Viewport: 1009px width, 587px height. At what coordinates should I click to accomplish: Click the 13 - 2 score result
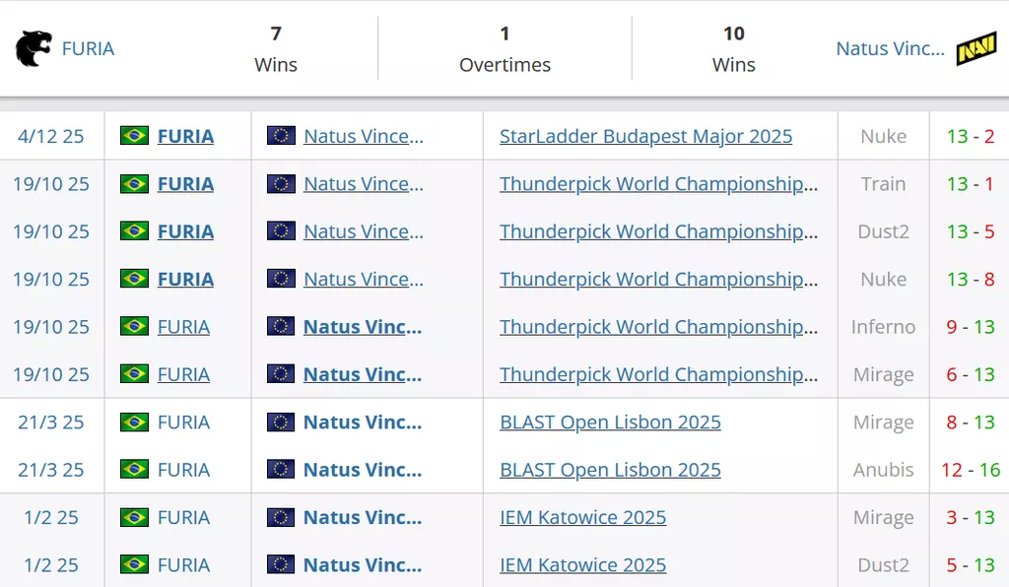(970, 136)
